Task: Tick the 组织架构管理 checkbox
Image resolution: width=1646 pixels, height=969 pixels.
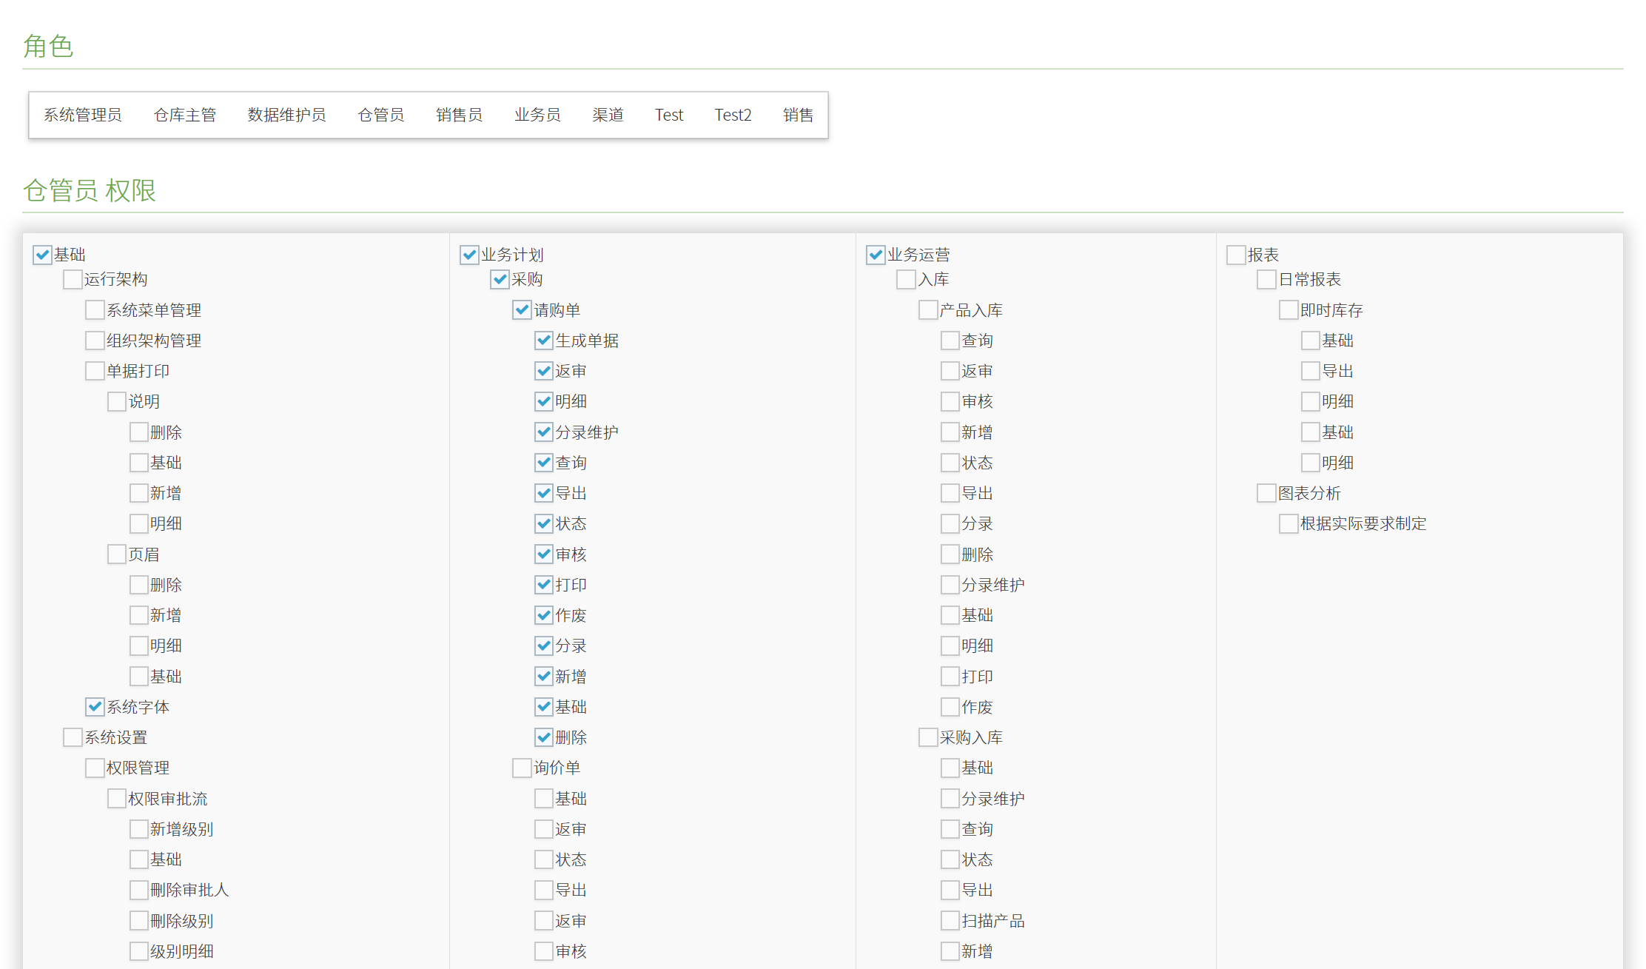Action: (95, 341)
